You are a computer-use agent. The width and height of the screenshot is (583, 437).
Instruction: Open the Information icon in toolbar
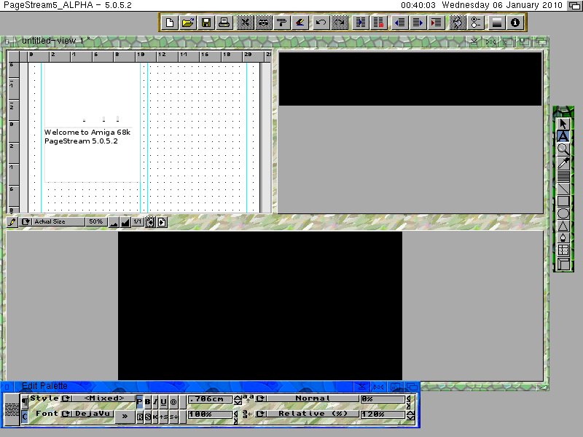point(515,23)
